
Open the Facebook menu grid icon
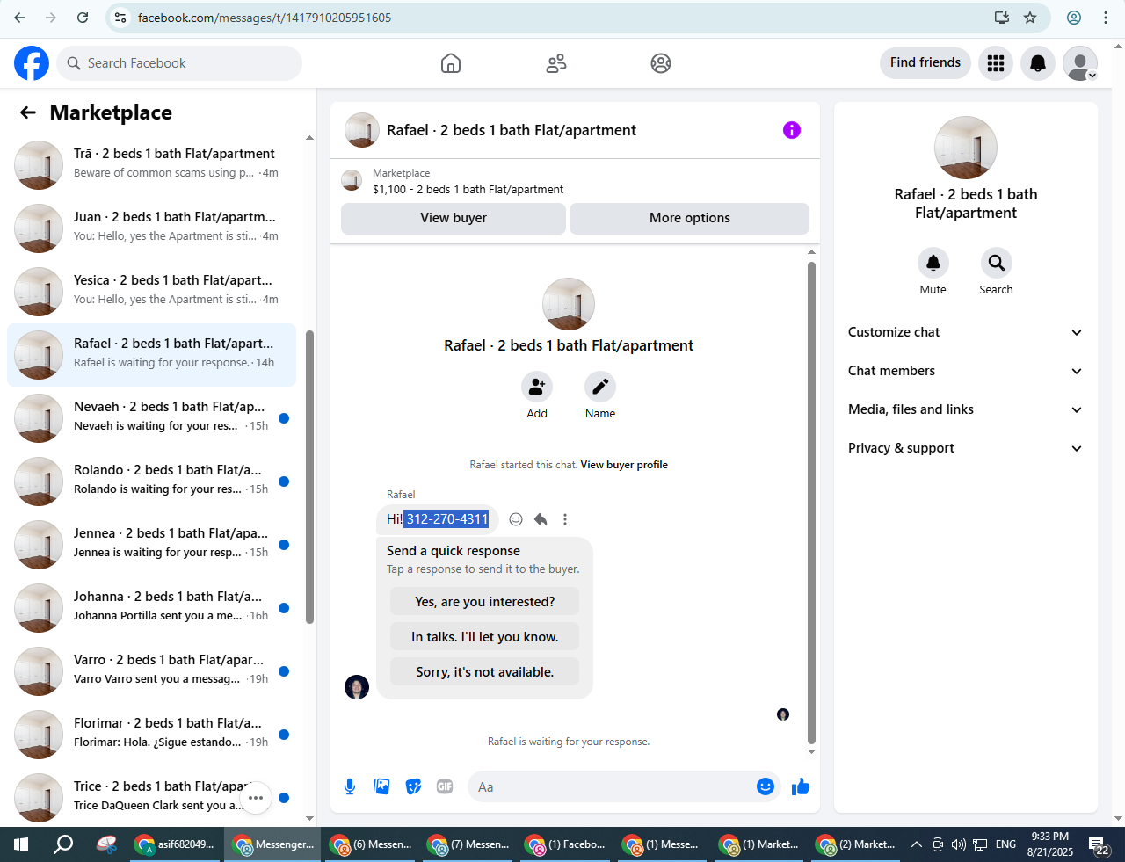[x=996, y=63]
